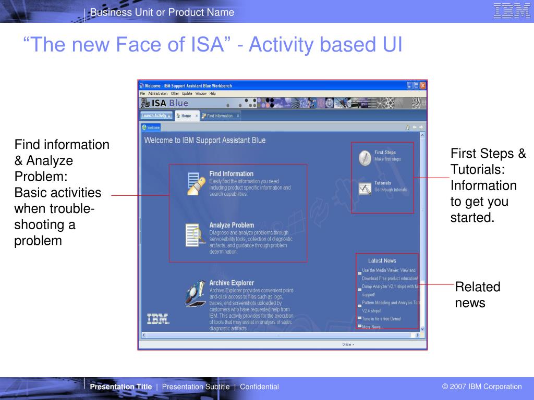This screenshot has width=534, height=400.
Task: Open 'Use the Media Viewer' news item
Action: coord(390,274)
